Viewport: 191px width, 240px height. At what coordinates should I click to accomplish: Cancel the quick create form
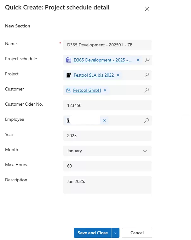[137, 233]
